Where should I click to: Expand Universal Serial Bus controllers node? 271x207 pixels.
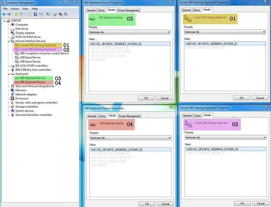8,115
